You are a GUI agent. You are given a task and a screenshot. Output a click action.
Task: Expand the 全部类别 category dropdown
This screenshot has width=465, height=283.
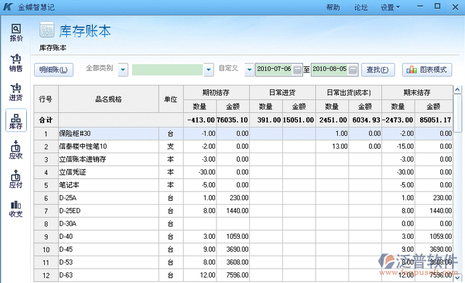(x=123, y=69)
